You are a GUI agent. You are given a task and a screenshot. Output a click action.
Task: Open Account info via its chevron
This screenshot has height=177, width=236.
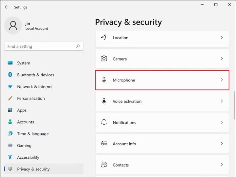pos(222,144)
